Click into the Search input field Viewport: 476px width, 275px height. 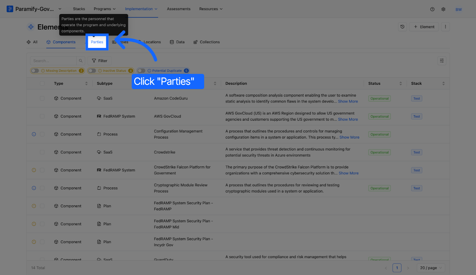point(53,61)
